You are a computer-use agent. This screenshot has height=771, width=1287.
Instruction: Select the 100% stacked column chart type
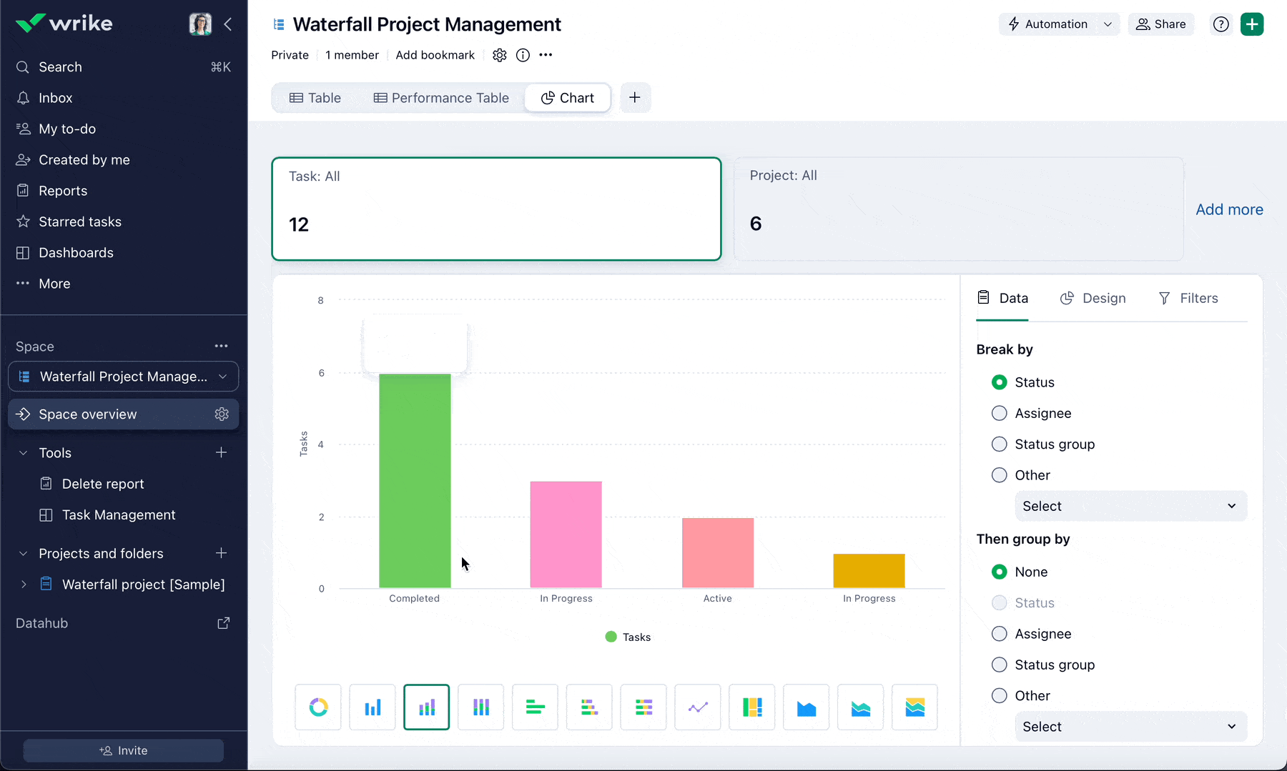(481, 707)
